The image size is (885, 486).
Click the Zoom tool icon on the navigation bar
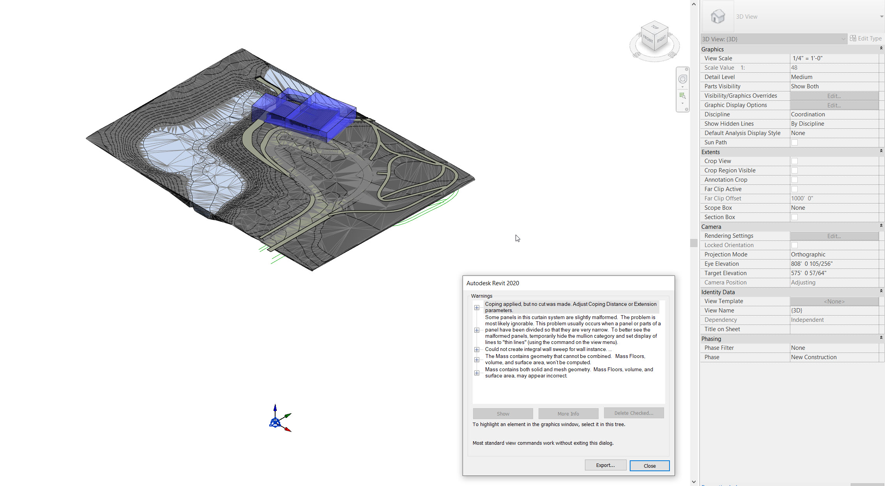682,96
